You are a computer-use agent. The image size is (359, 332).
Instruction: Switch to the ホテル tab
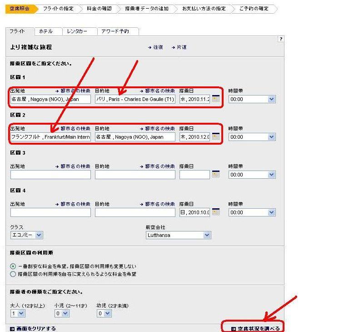45,31
